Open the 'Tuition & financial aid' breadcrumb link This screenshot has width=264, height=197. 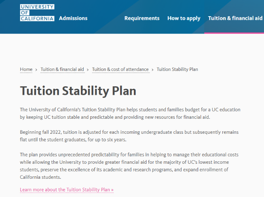tap(62, 69)
